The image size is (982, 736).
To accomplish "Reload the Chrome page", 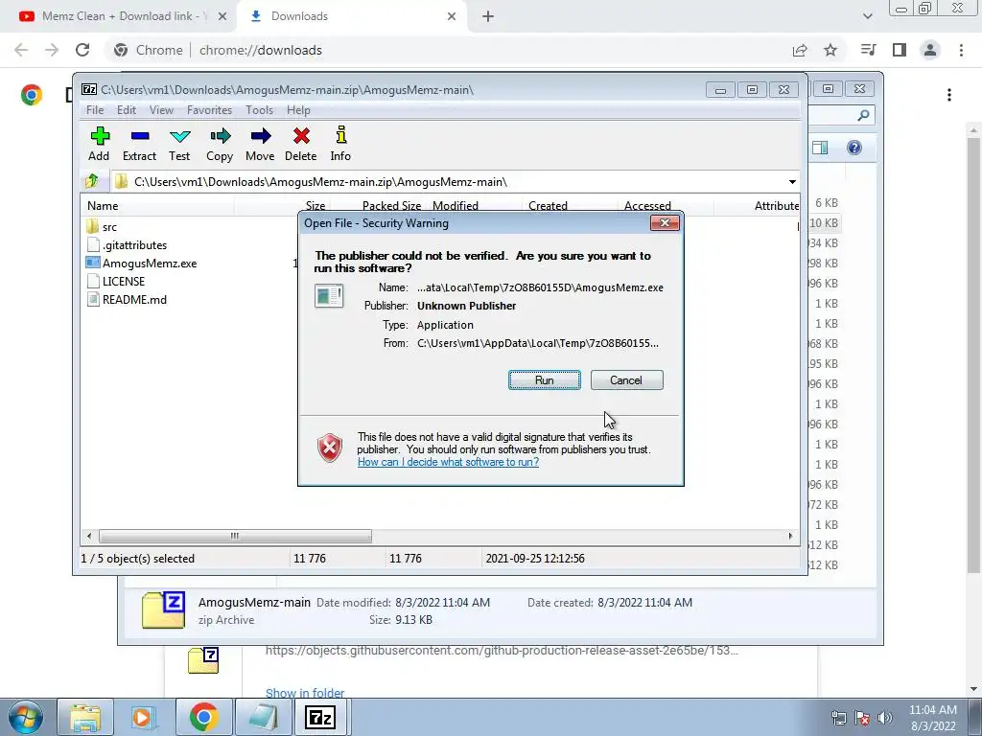I will [x=82, y=50].
